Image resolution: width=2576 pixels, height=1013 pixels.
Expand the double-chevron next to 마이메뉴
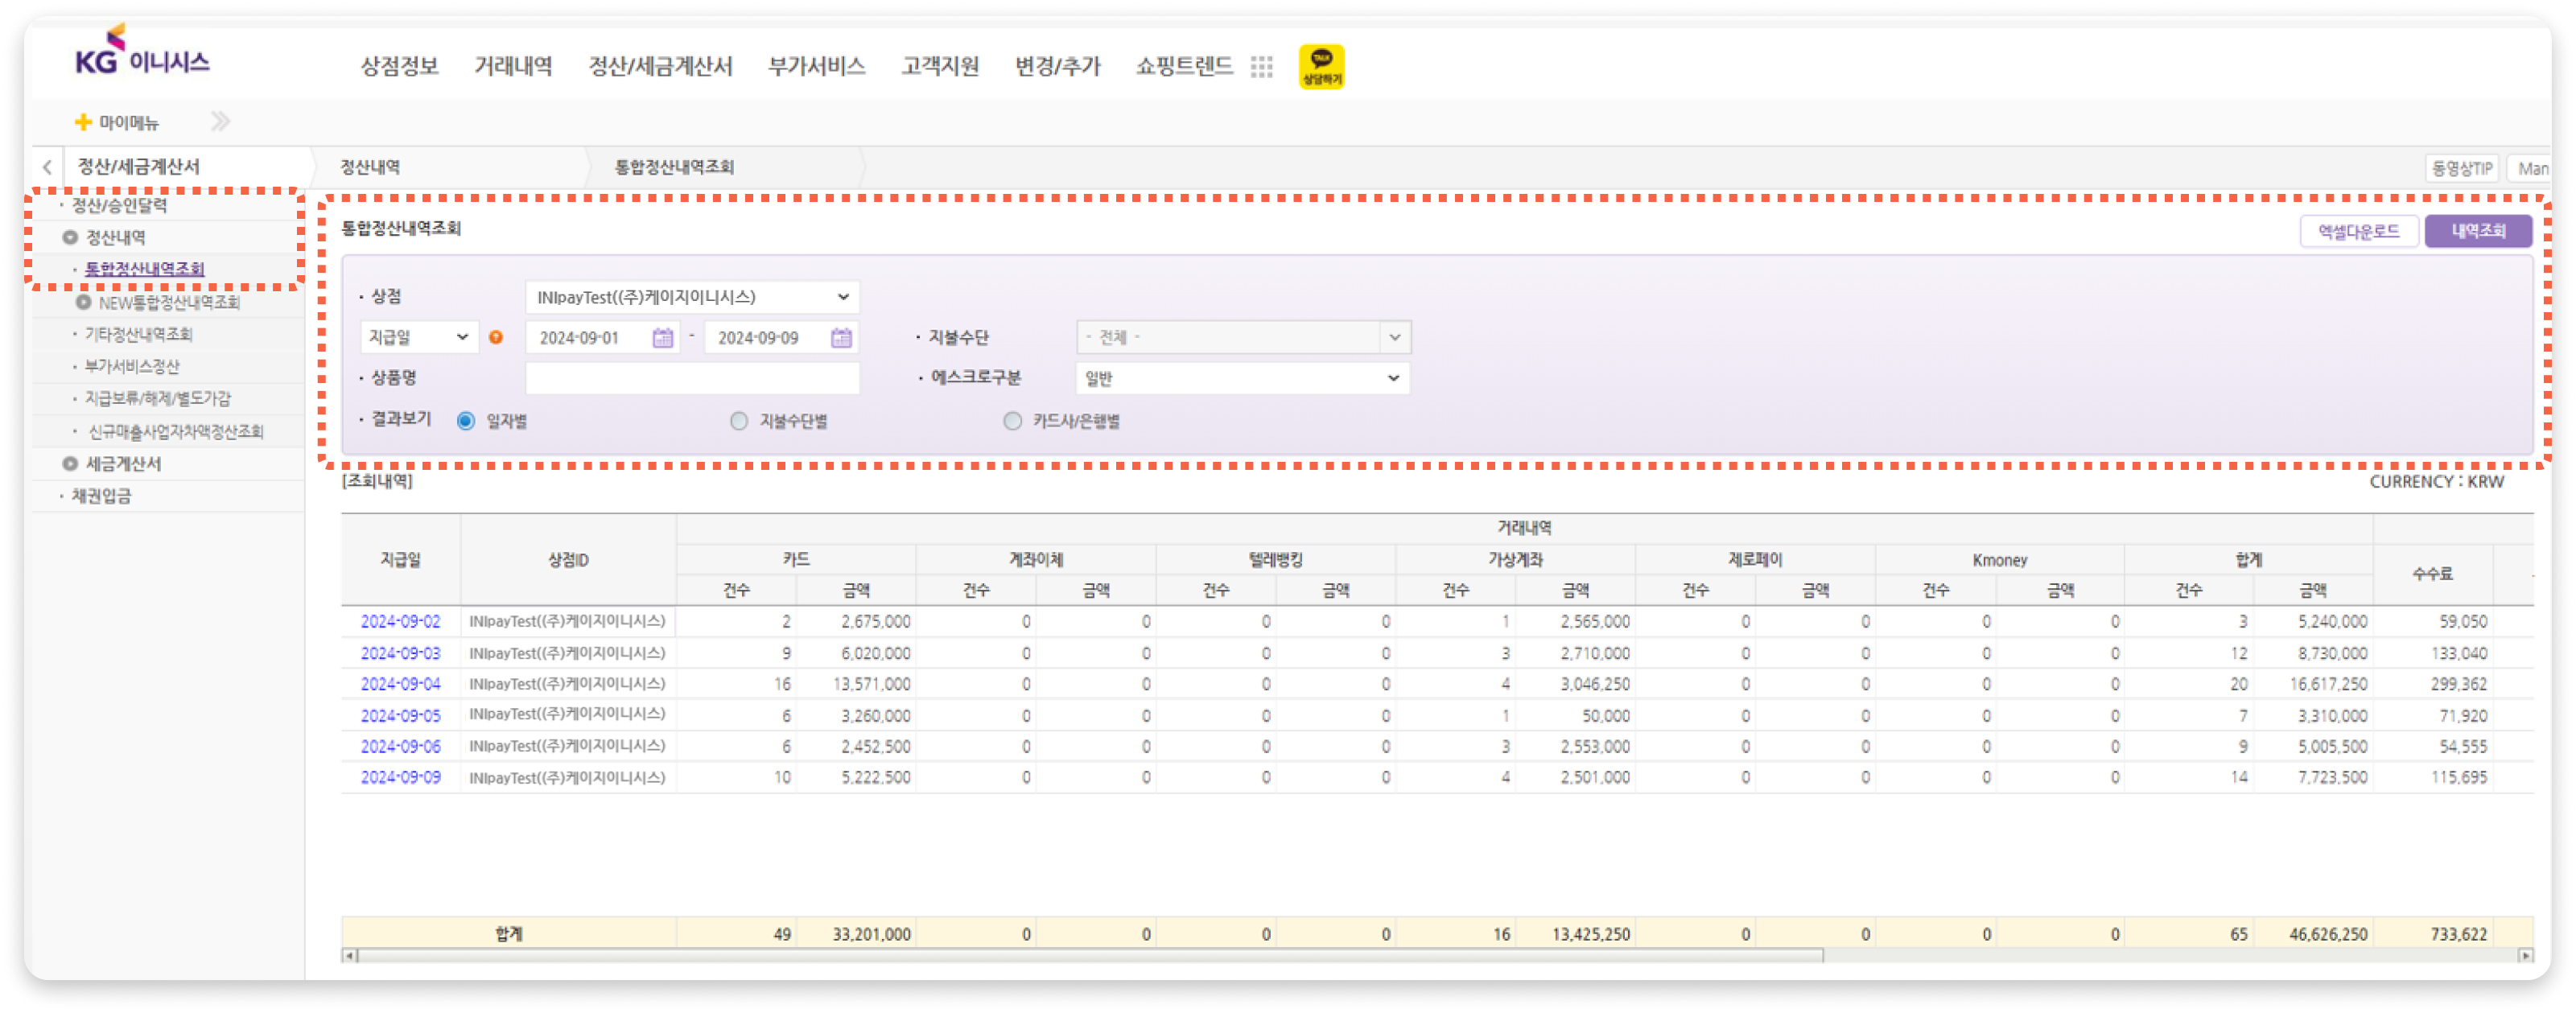(221, 122)
